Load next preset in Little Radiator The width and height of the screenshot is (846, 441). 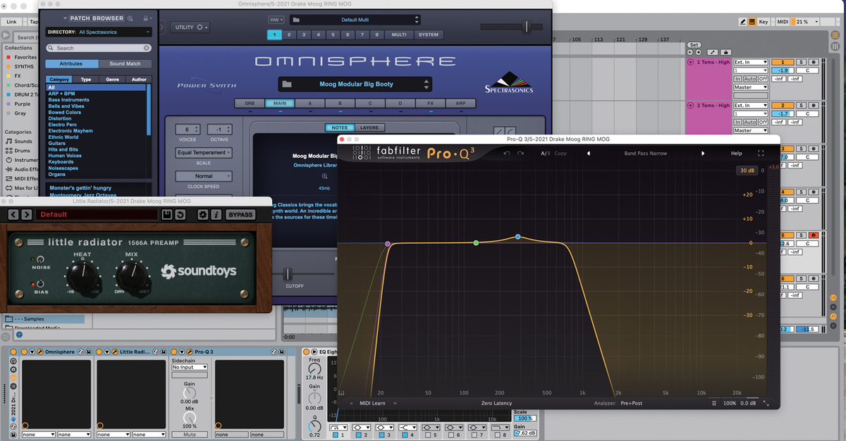pyautogui.click(x=26, y=215)
